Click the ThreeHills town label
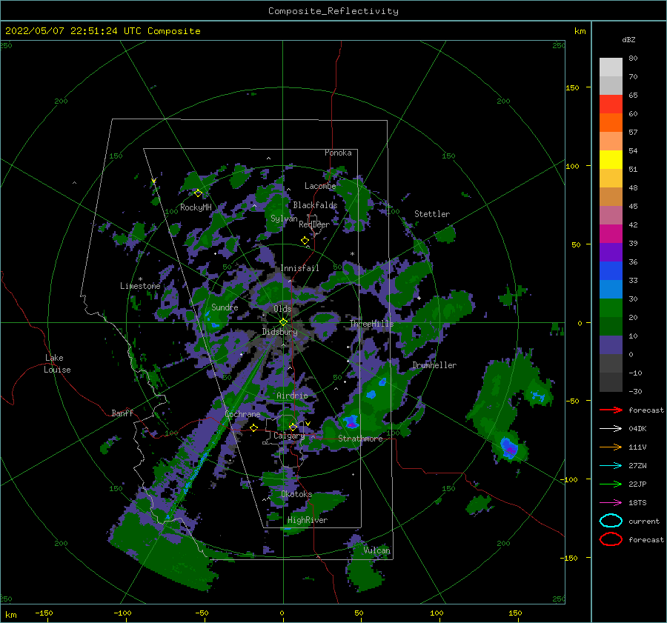The image size is (667, 623). 371,324
